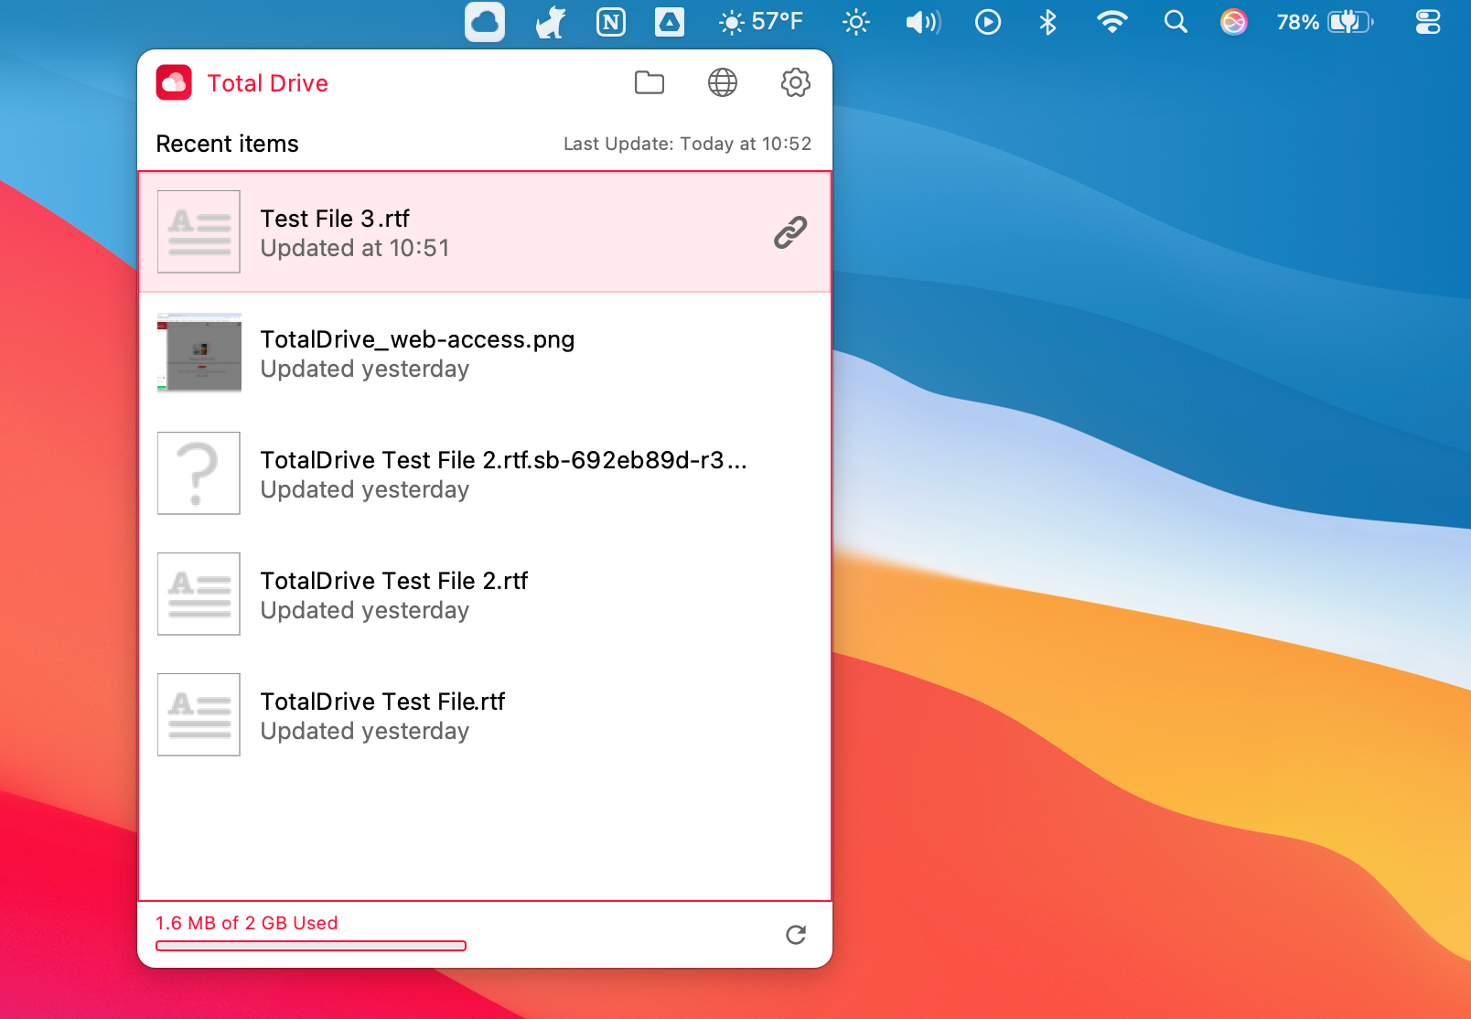Viewport: 1471px width, 1019px height.
Task: Click the TotalDrive_web-access.png thumbnail
Action: point(199,353)
